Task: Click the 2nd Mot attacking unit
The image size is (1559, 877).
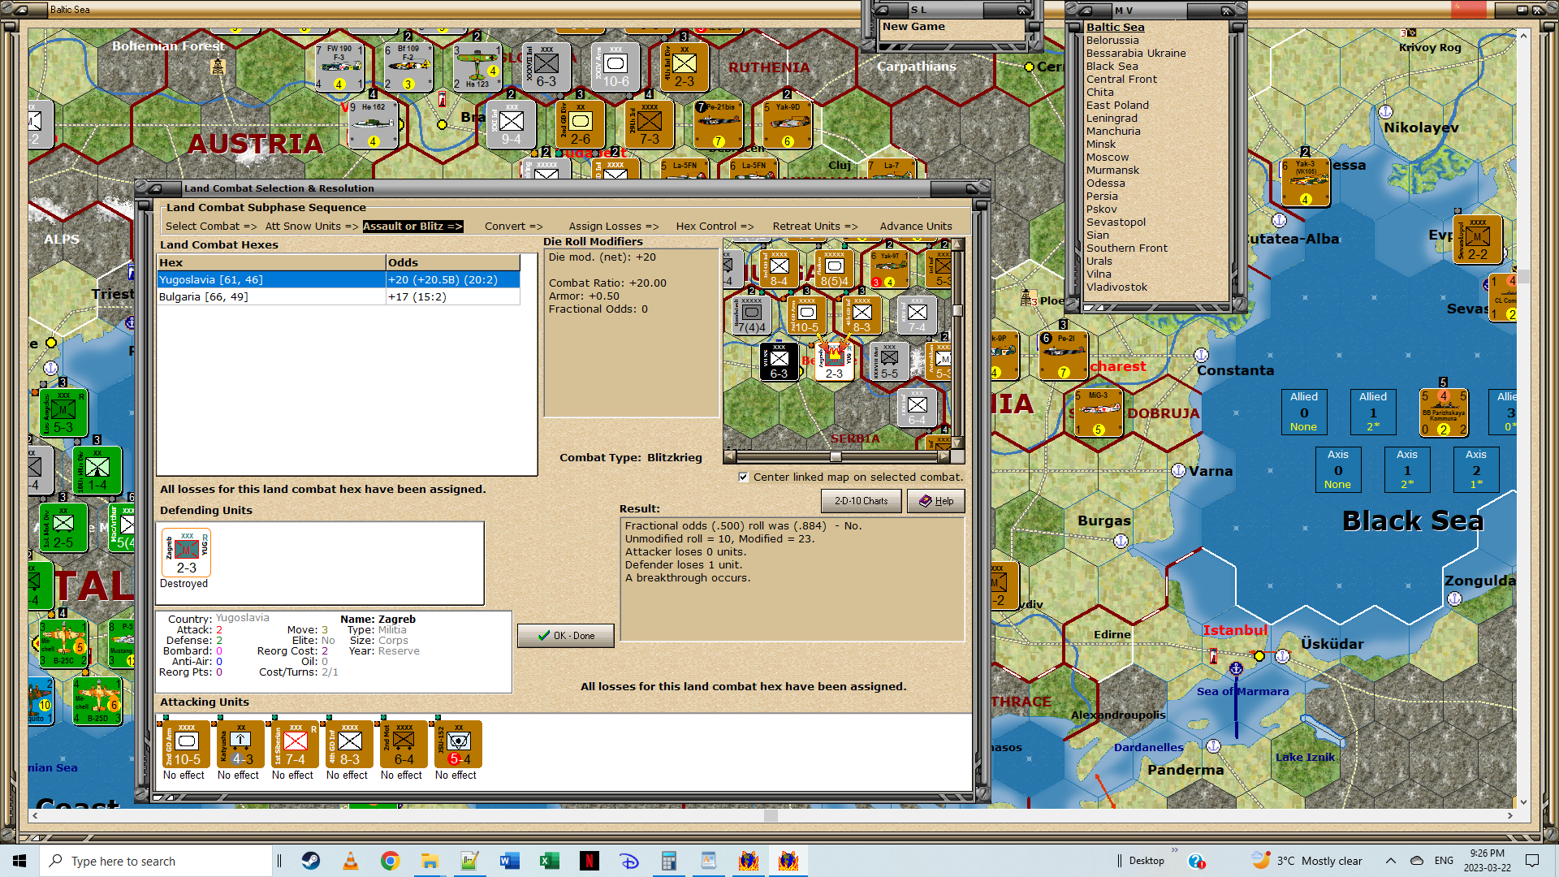Action: tap(404, 744)
